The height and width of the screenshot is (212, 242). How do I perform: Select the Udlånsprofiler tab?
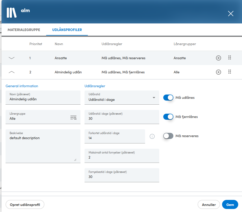[67, 30]
